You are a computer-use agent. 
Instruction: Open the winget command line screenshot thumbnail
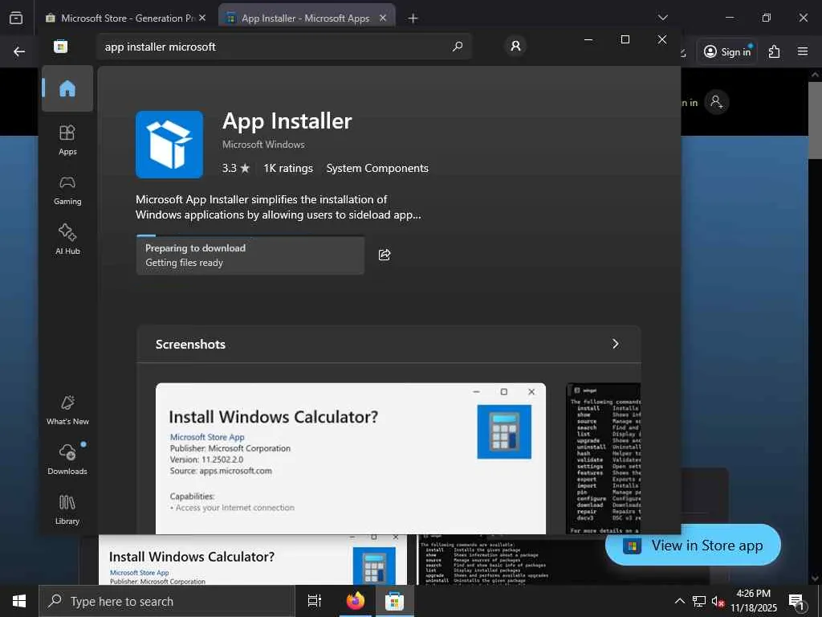coord(604,459)
